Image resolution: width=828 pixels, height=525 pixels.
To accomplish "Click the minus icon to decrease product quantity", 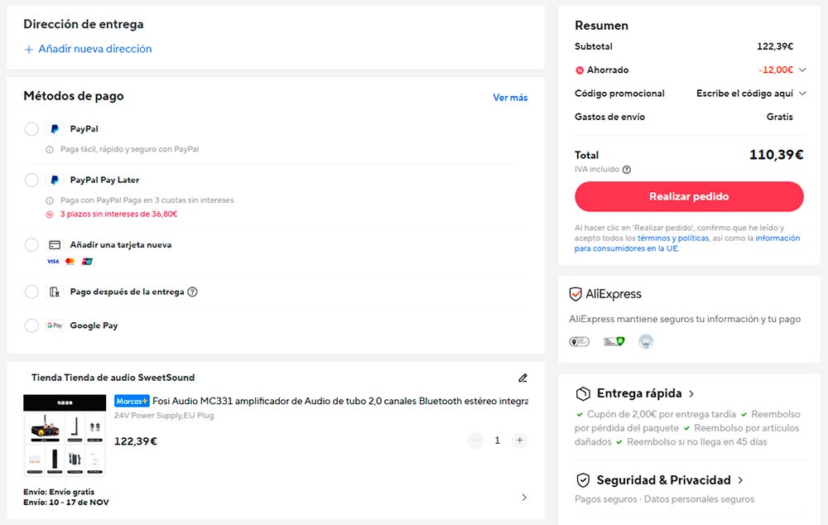I will click(475, 441).
